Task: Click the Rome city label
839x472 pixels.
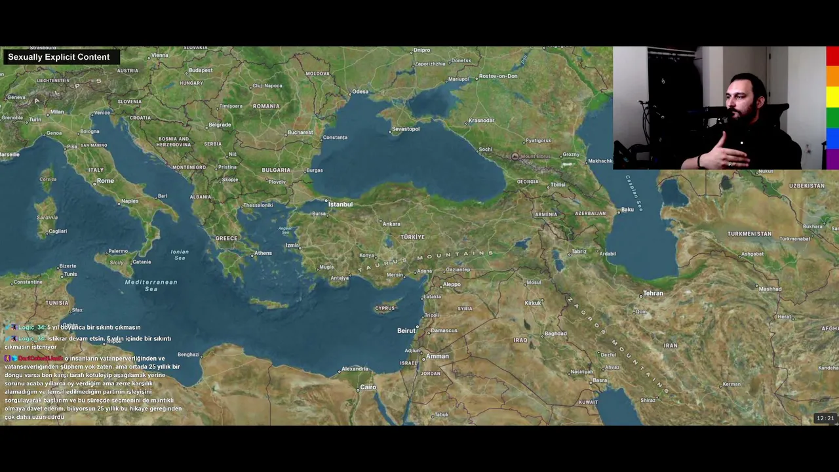Action: (x=105, y=181)
